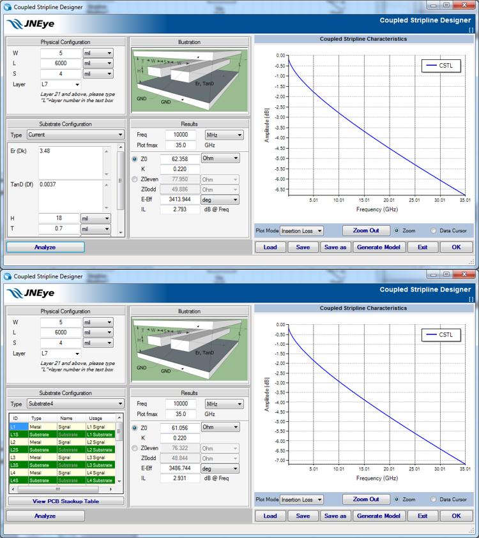Click Generate Model in bottom window

379,516
